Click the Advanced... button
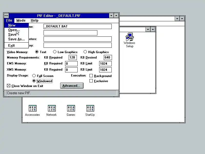Image resolution: width=205 pixels, height=154 pixels. pyautogui.click(x=72, y=86)
